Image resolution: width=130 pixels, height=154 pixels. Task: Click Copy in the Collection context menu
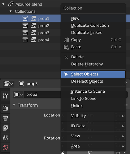click(93, 40)
